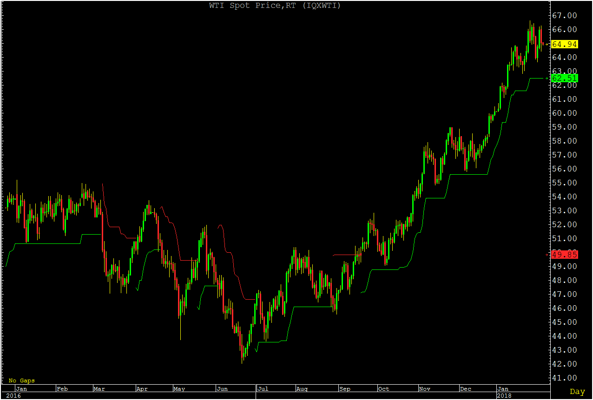593x400 pixels.
Task: Select the Aug label on time axis
Action: [302, 389]
